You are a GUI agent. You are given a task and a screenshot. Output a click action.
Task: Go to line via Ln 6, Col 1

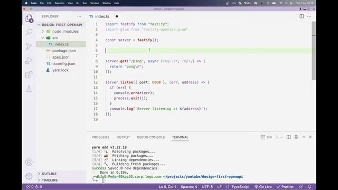tap(167, 187)
